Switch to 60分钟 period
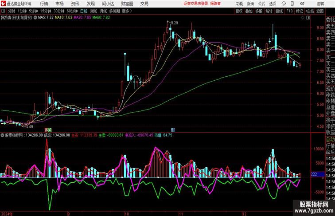 coord(72,11)
